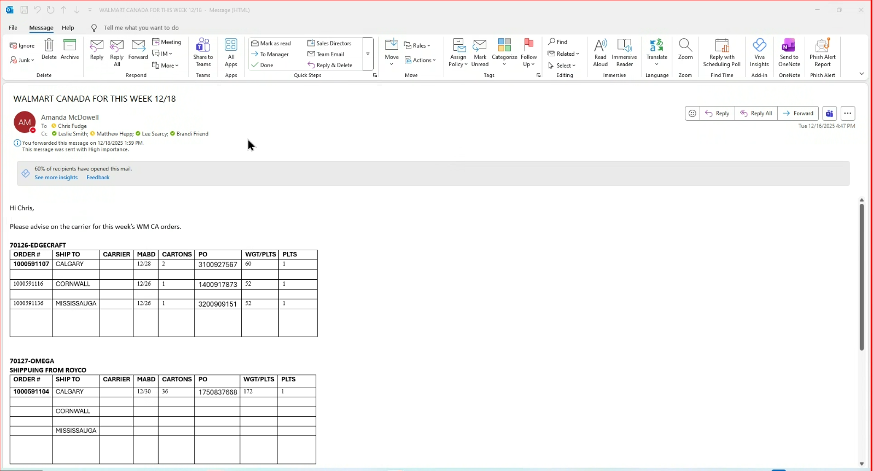
Task: Run Reply & Delete quick step
Action: pyautogui.click(x=330, y=65)
